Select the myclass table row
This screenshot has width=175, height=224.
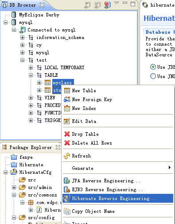pos(63,83)
